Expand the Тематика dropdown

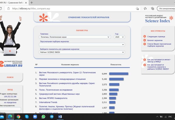[75, 37]
